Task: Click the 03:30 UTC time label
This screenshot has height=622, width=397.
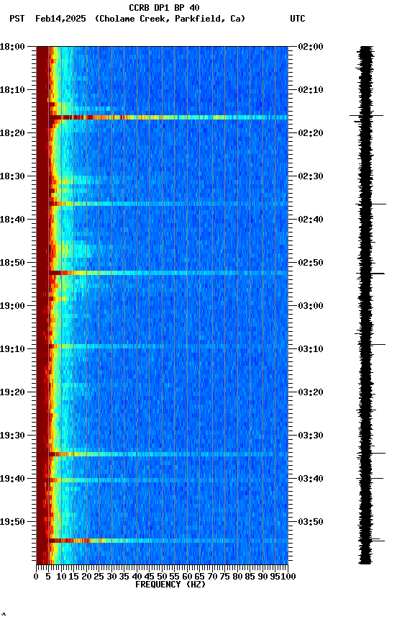Action: click(x=311, y=436)
